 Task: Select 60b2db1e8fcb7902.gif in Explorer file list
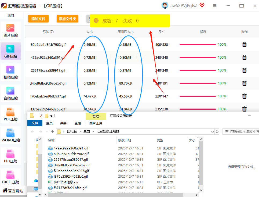pos(71,154)
